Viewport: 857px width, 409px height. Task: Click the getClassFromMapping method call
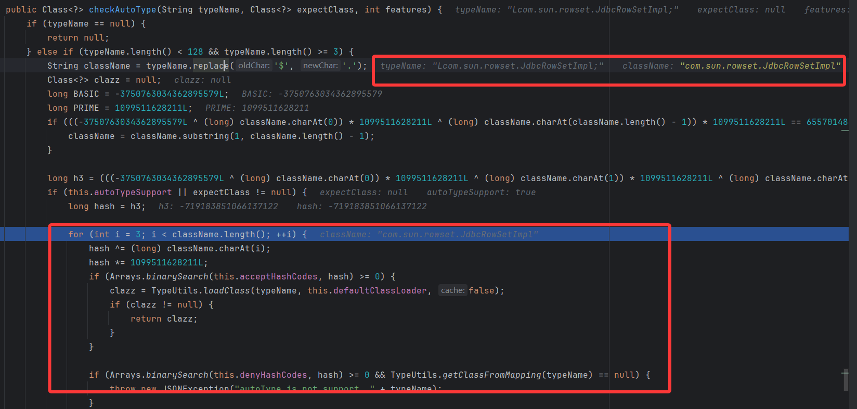491,375
